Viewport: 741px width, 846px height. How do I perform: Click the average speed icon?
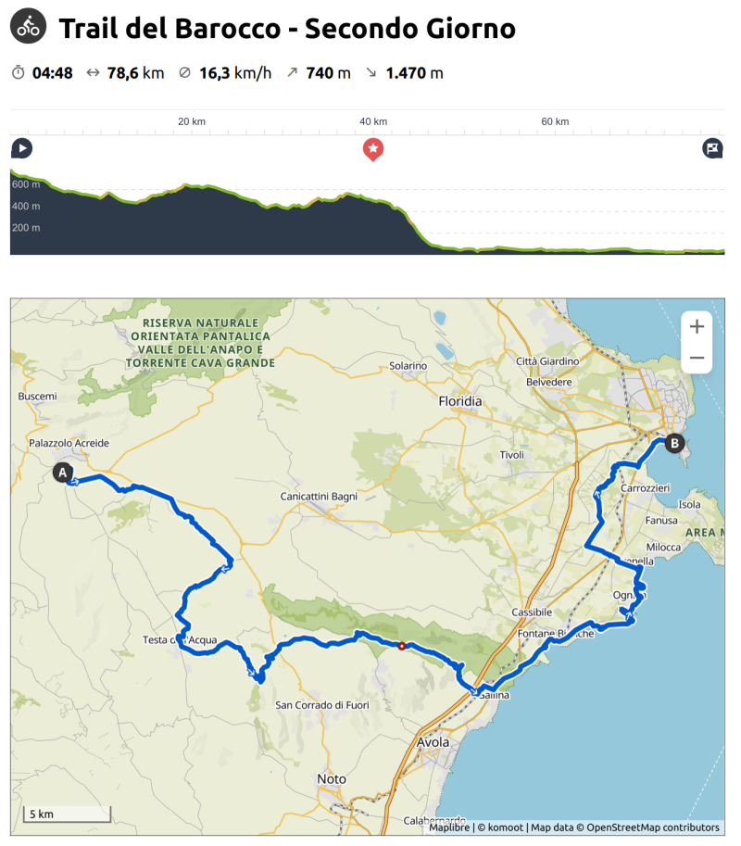(184, 73)
